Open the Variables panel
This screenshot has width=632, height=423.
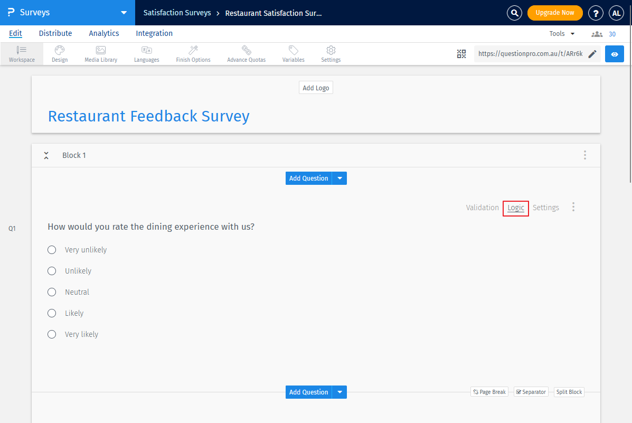point(293,53)
